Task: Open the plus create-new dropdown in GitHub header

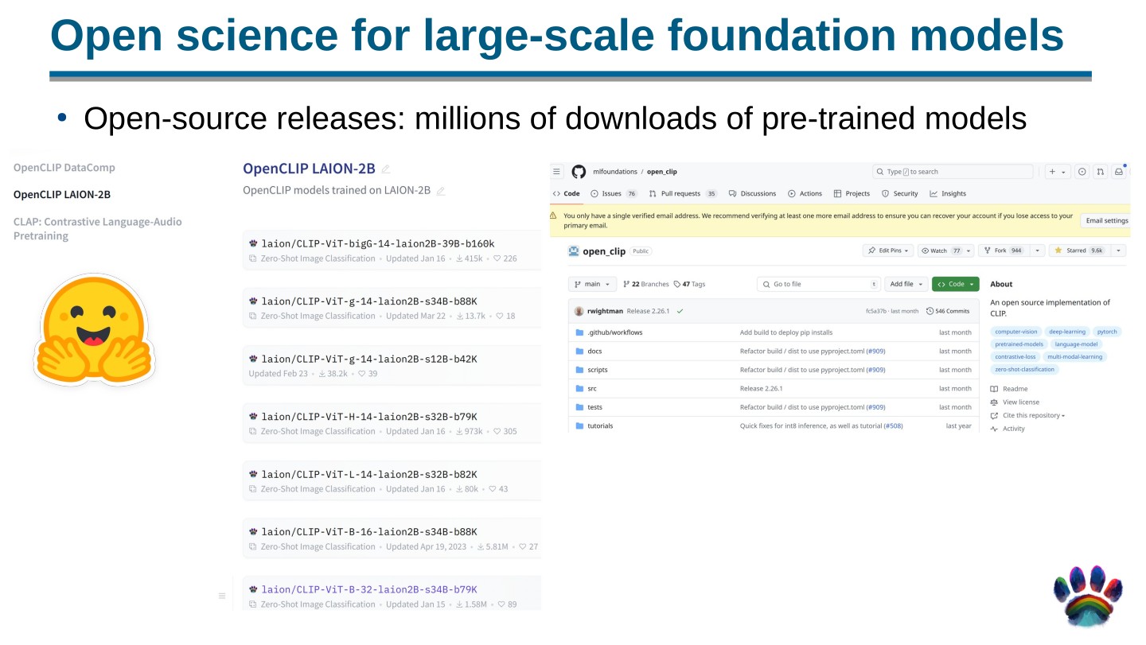Action: click(x=1057, y=172)
